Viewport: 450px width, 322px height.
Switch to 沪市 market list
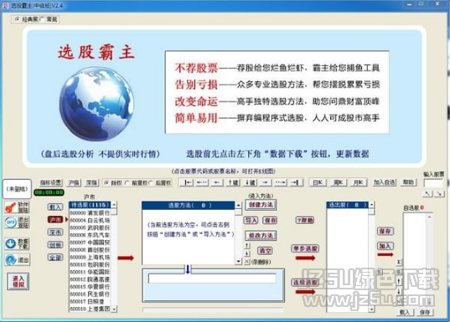(x=55, y=219)
